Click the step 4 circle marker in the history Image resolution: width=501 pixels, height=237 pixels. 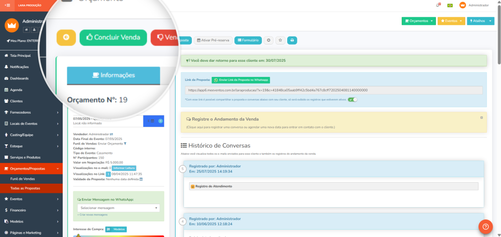pyautogui.click(x=182, y=221)
